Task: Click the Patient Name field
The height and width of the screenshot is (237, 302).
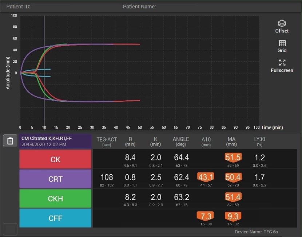Action: (139, 7)
